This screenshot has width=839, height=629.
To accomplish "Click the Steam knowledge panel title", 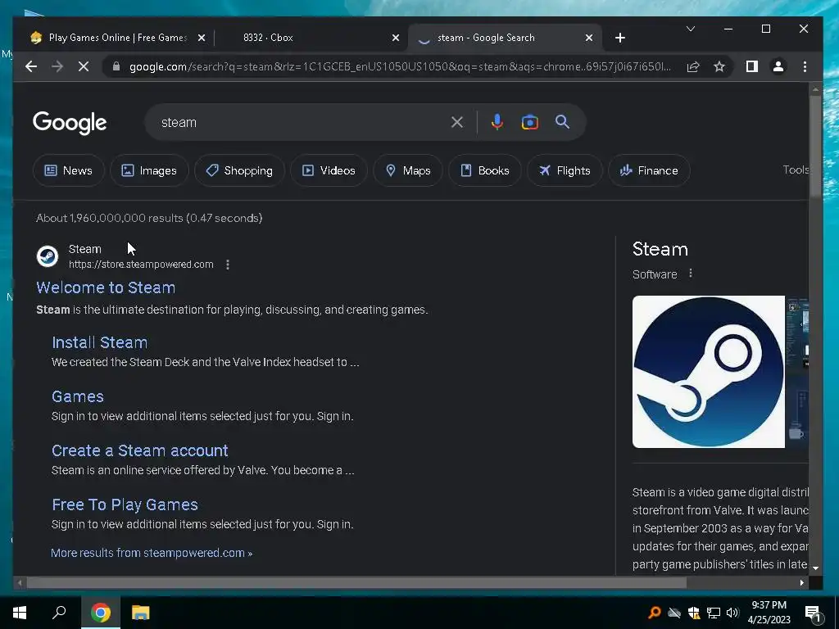I will [660, 249].
